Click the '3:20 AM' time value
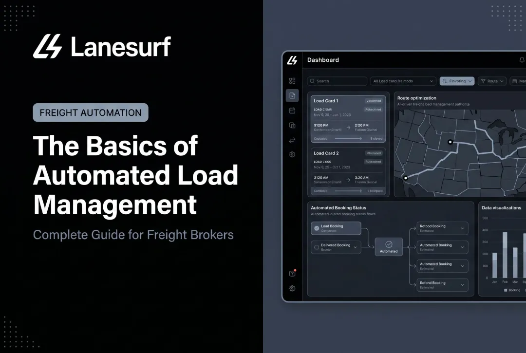The image size is (526, 353). pos(361,178)
